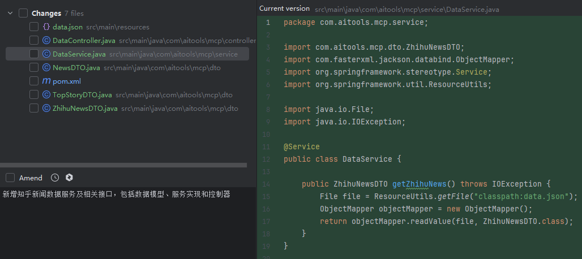
Task: Open ZhihuNewsDTO.java from changes list
Action: 85,109
